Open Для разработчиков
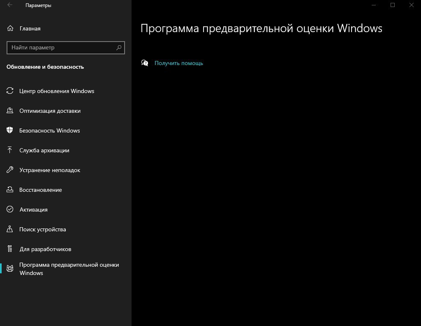The width and height of the screenshot is (421, 326). (x=45, y=249)
